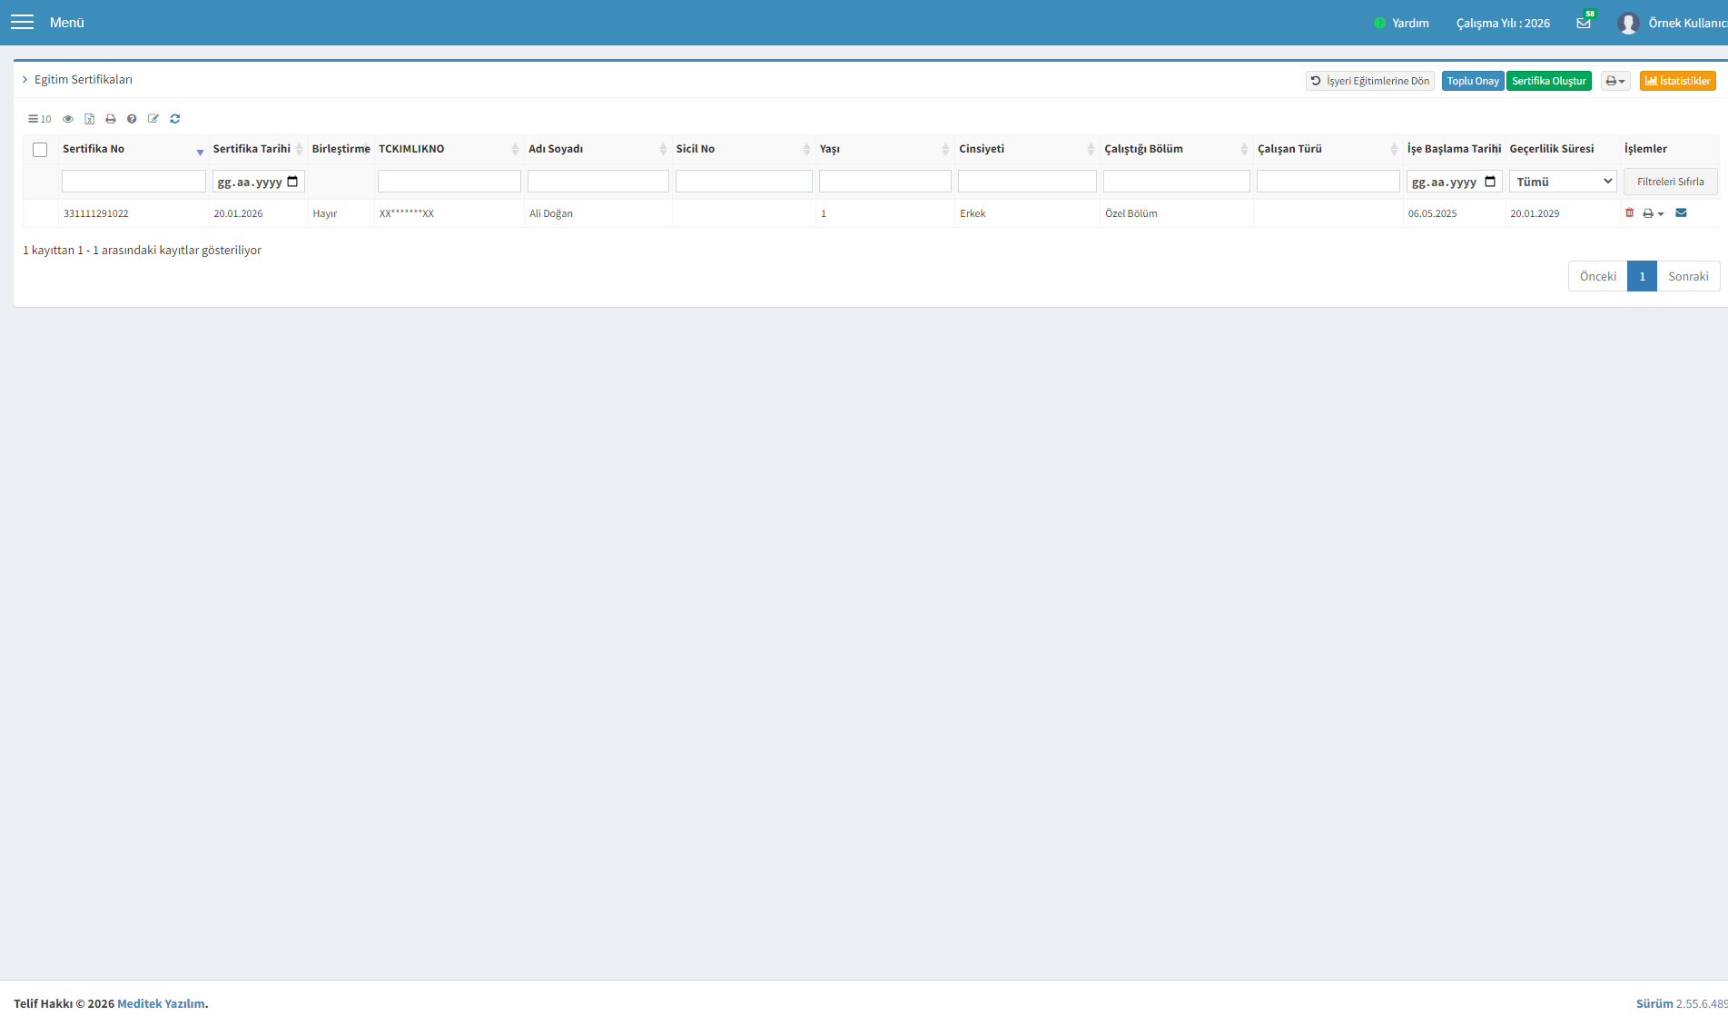
Task: Tick the select-all checkbox in table header
Action: [x=40, y=150]
